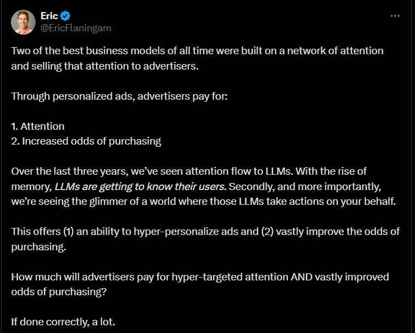Viewport: 415px width, 333px height.
Task: Click the line beginning 'we're seeing the glimmer'
Action: [203, 202]
